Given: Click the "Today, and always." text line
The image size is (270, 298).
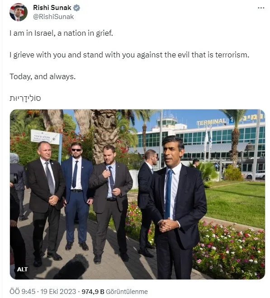Looking at the screenshot, I should (x=43, y=76).
